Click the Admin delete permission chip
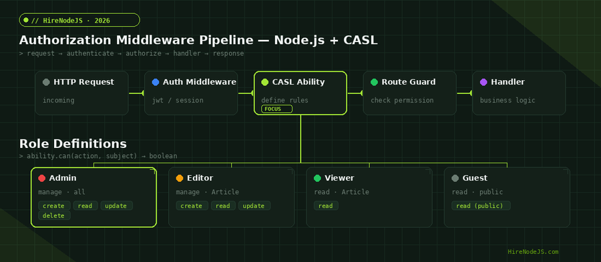The image size is (601, 262). 54,216
